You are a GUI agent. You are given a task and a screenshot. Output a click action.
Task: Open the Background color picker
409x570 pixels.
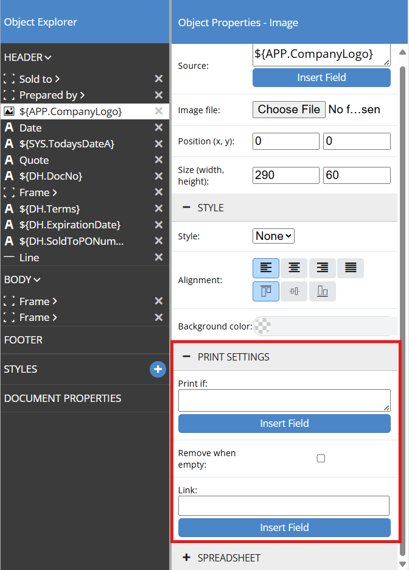(262, 326)
